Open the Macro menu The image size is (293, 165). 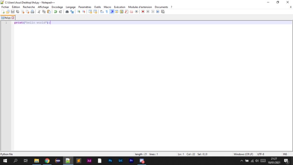click(108, 7)
